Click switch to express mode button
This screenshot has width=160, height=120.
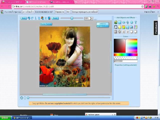pyautogui.click(x=103, y=25)
